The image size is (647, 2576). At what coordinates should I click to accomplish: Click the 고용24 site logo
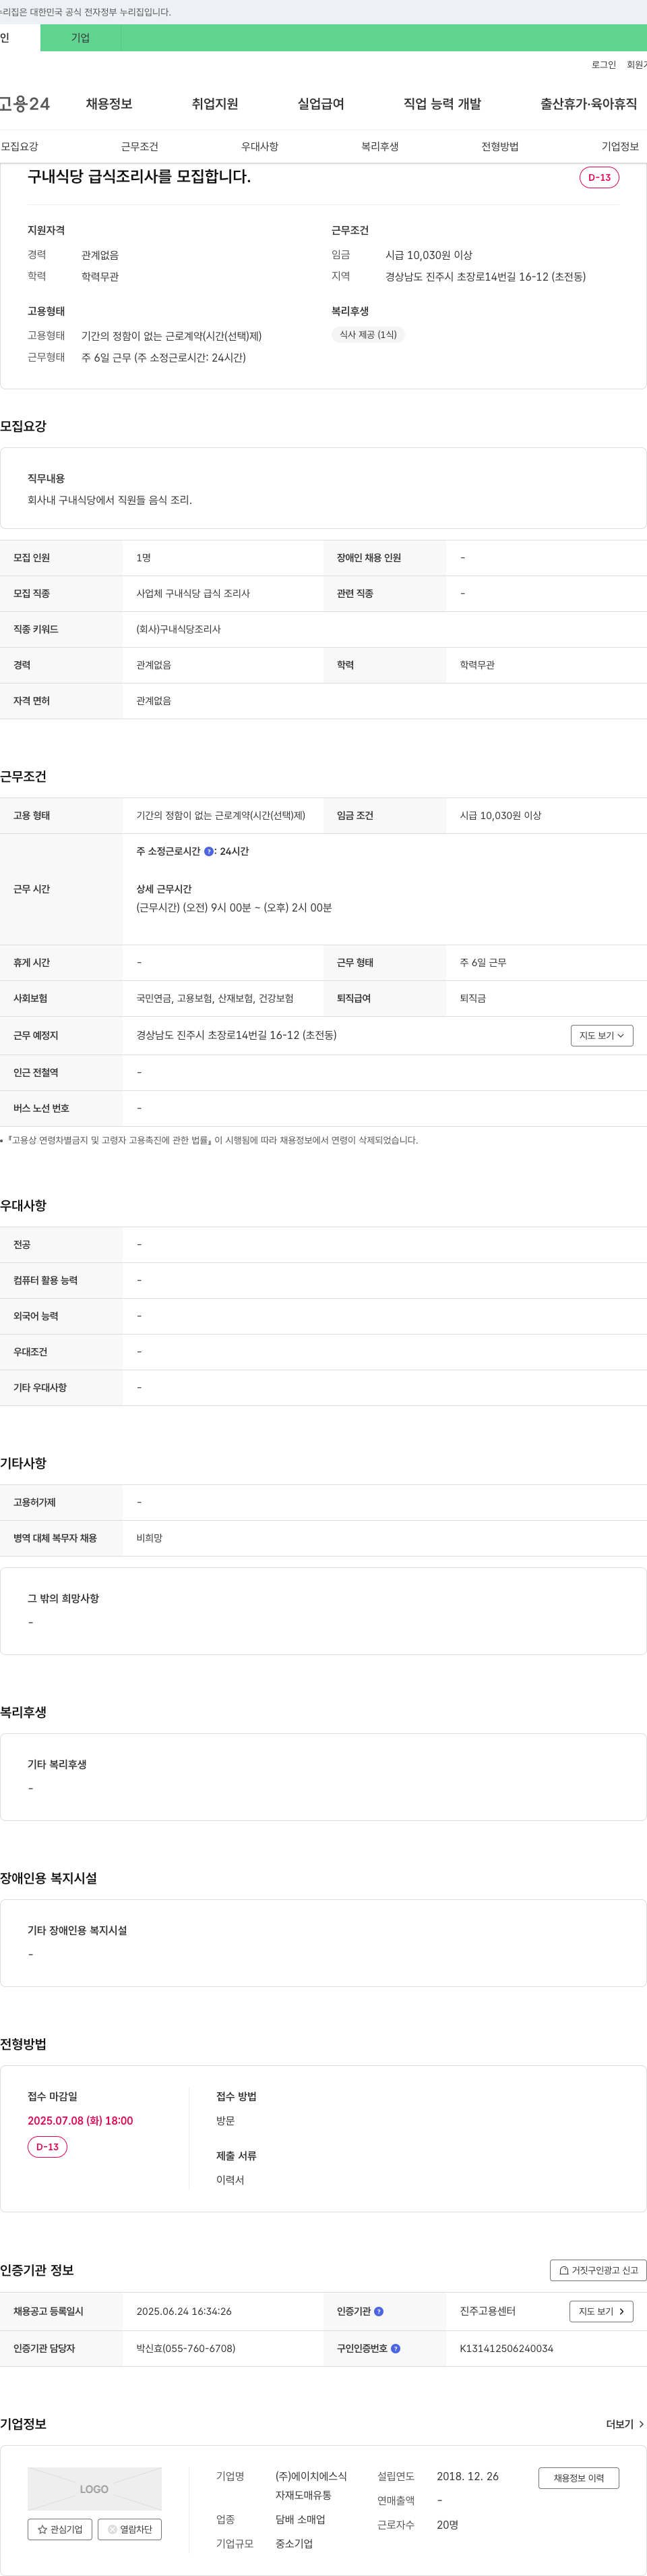[25, 104]
